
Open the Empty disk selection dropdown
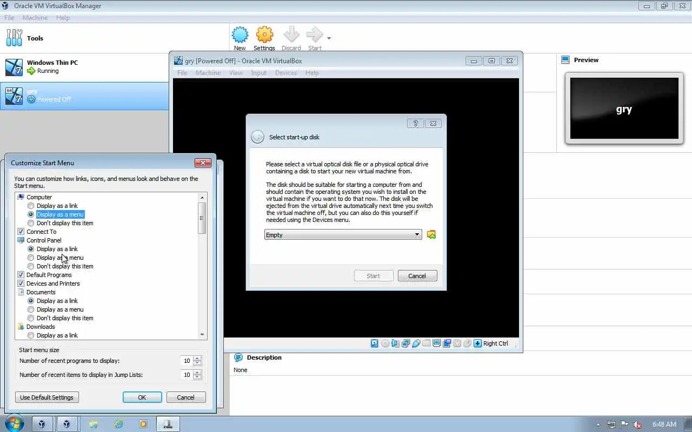pyautogui.click(x=343, y=234)
